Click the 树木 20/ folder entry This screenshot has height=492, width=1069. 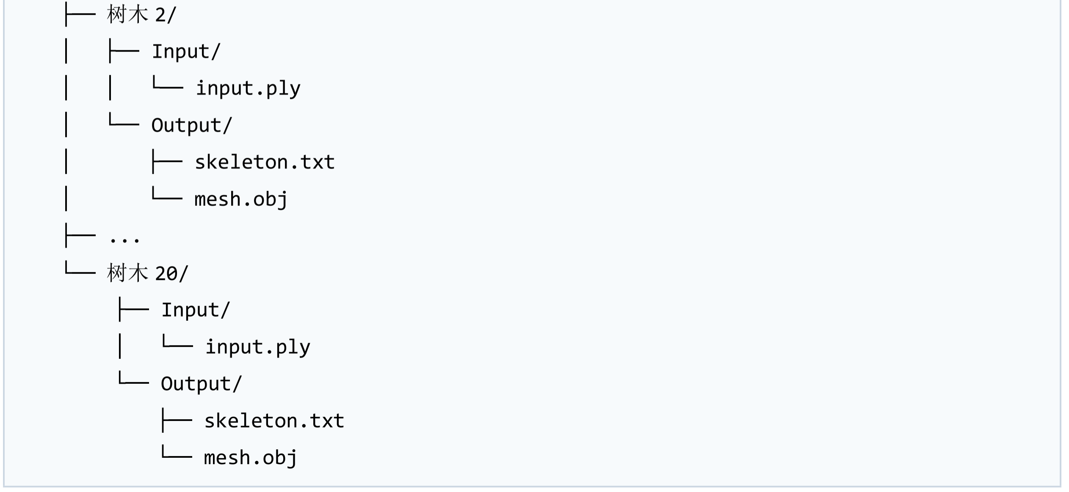point(147,273)
